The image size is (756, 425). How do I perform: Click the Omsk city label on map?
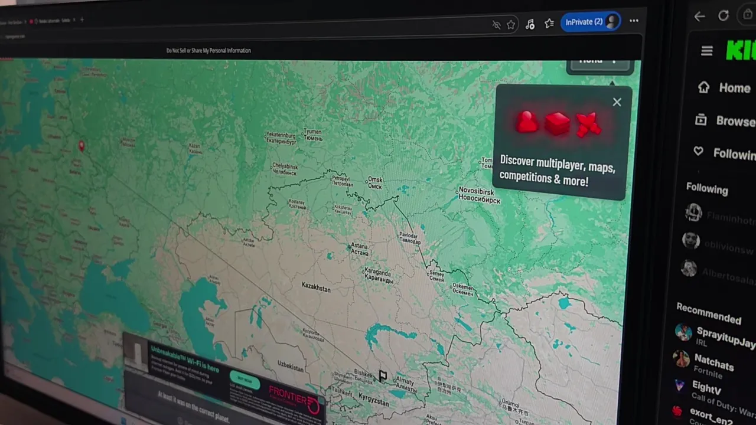(x=375, y=182)
